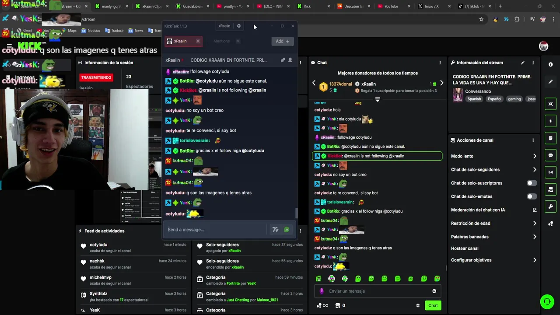Screen dimensions: 560x315
Task: Toggle the document panel in right sidebar
Action: (x=550, y=138)
